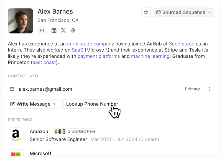Screen dimensions: 222x158
Task: Click the Microsoft company logo
Action: pos(16,154)
